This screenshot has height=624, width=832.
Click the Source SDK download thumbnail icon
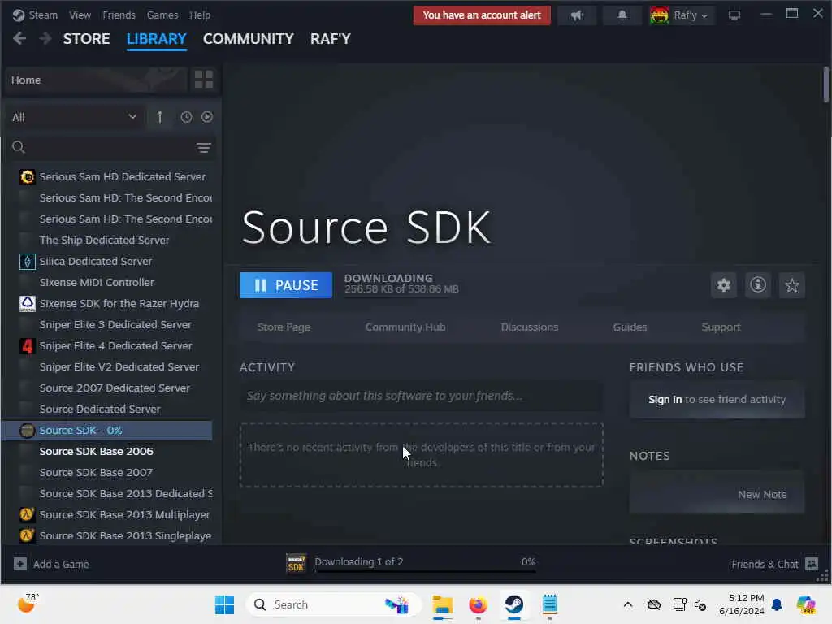click(296, 564)
